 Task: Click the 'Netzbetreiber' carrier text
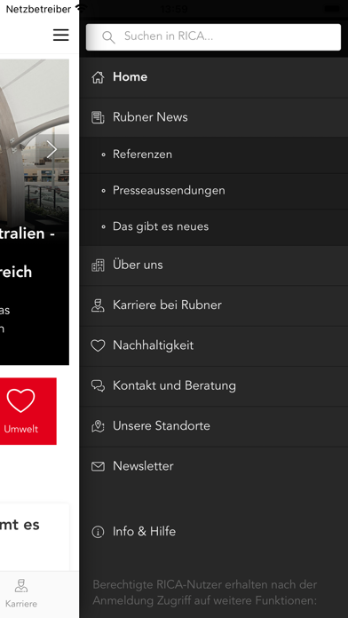[38, 9]
